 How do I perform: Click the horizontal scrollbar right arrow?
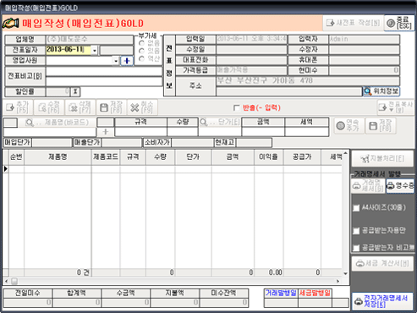pyautogui.click(x=337, y=281)
